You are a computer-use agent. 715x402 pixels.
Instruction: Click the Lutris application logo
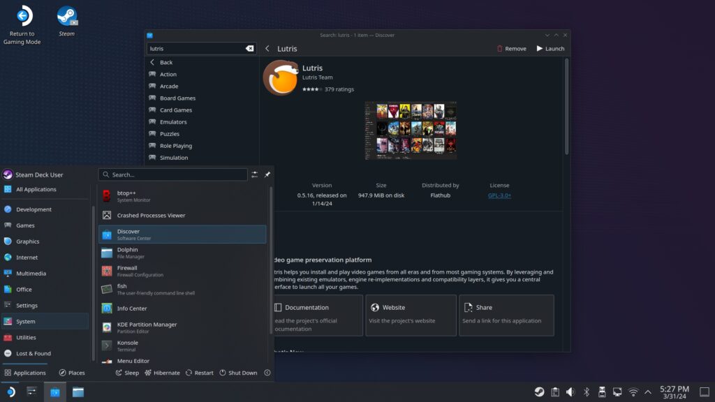(x=281, y=78)
